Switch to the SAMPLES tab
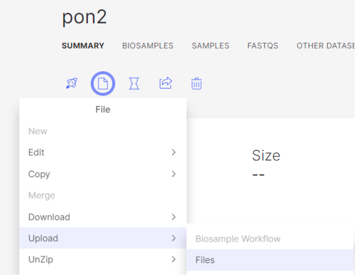This screenshot has width=355, height=276. pos(210,46)
